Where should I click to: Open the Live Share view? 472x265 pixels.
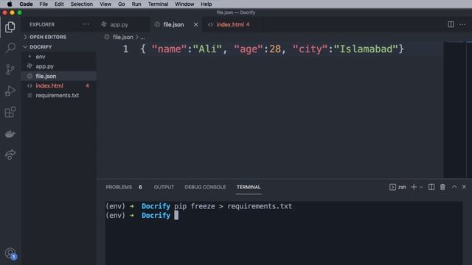coord(10,155)
